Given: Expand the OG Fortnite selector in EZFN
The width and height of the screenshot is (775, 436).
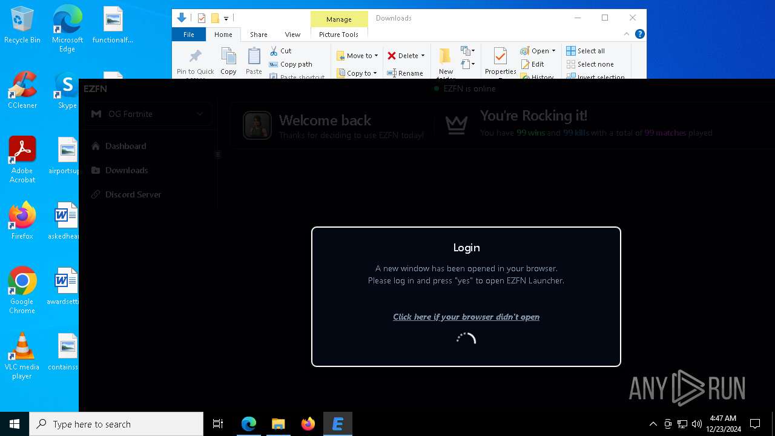Looking at the screenshot, I should [148, 114].
